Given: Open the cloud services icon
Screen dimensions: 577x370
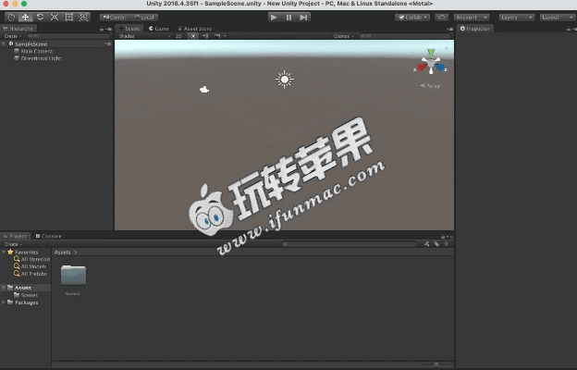Looking at the screenshot, I should pos(441,17).
